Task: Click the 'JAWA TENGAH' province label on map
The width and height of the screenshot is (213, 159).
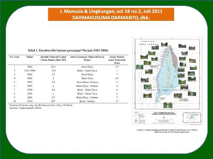Action: [149, 44]
